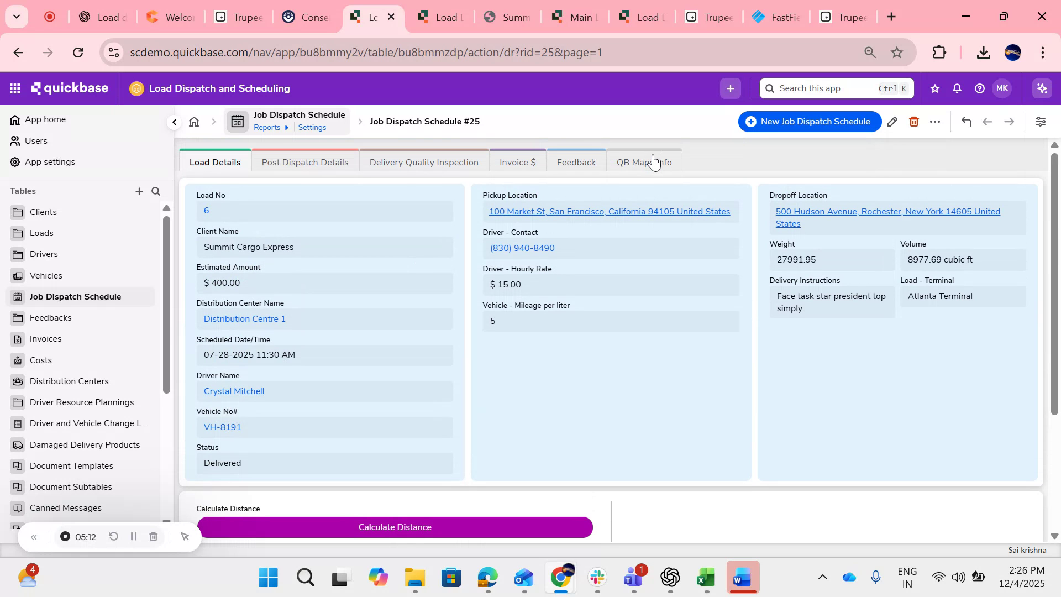The width and height of the screenshot is (1061, 597).
Task: Open the notifications bell
Action: (x=957, y=88)
